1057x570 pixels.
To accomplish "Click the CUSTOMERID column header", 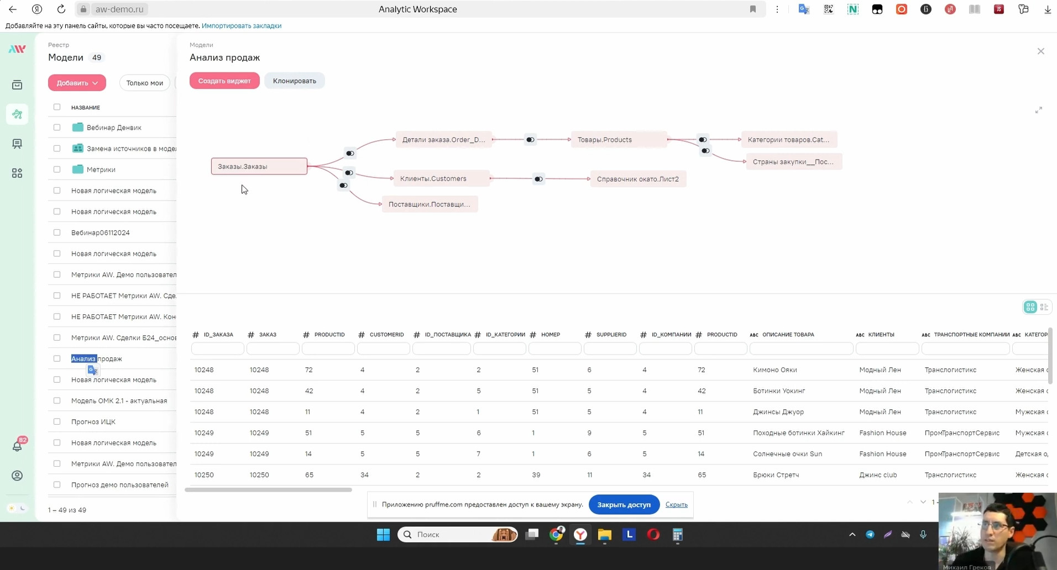I will [x=386, y=335].
